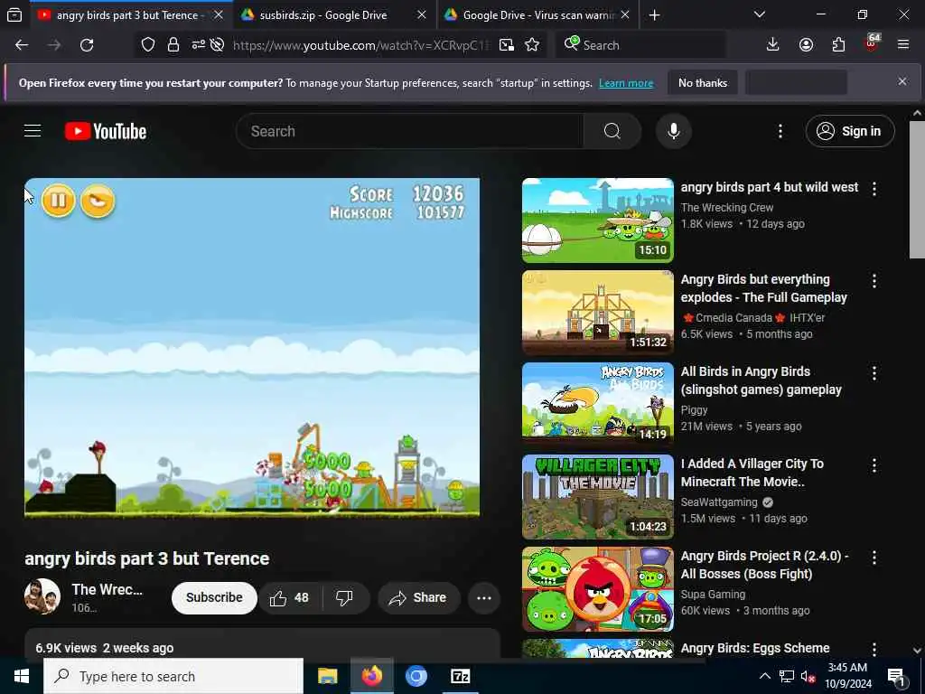Close the Virus scan warning tab

coord(625,14)
